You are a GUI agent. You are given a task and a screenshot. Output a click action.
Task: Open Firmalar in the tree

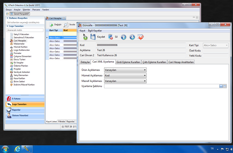[x=17, y=53]
